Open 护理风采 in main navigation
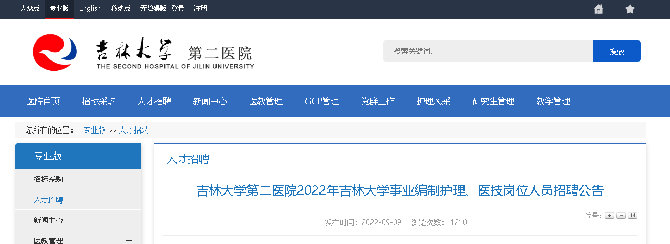 coord(434,101)
